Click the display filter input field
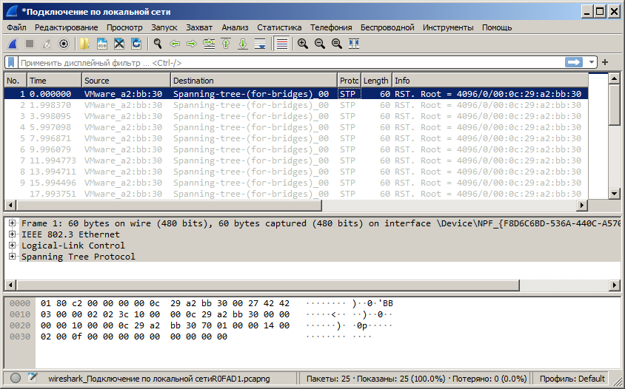The image size is (625, 389). 291,63
